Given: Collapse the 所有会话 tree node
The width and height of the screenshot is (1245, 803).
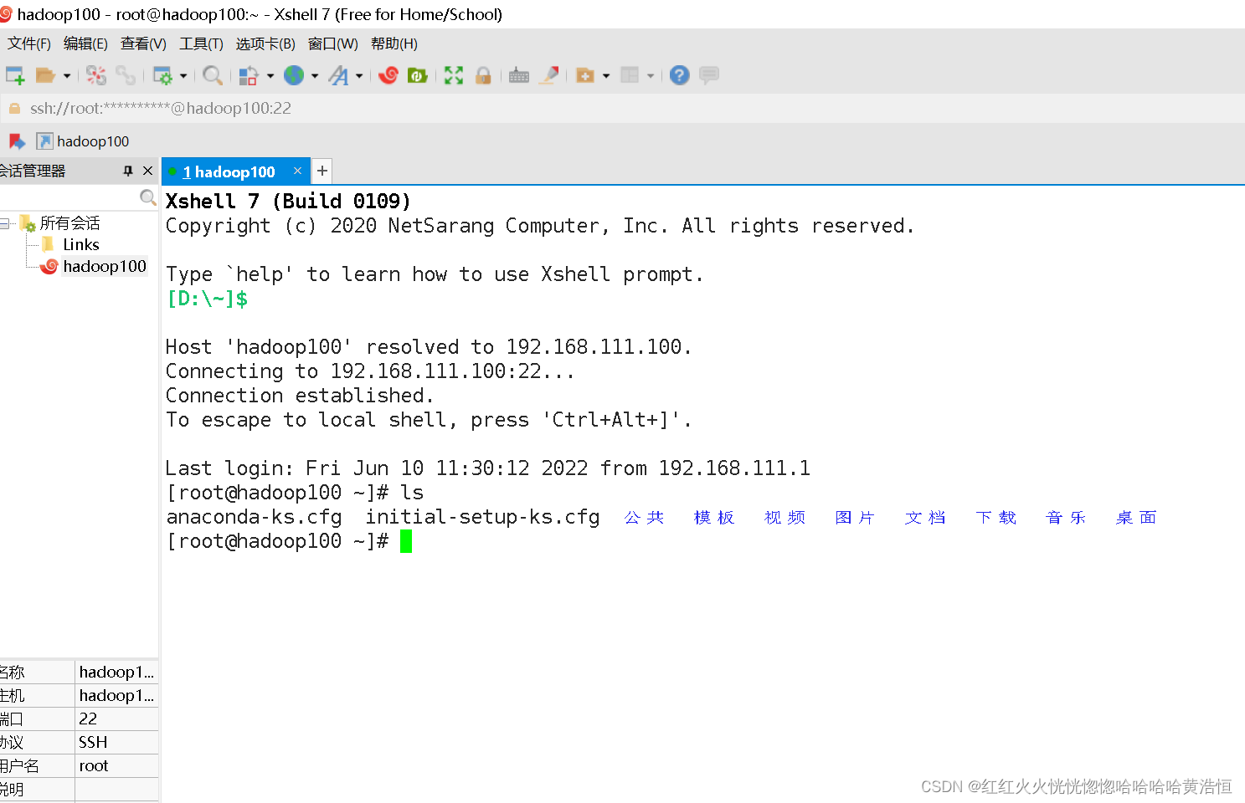Looking at the screenshot, I should (4, 223).
